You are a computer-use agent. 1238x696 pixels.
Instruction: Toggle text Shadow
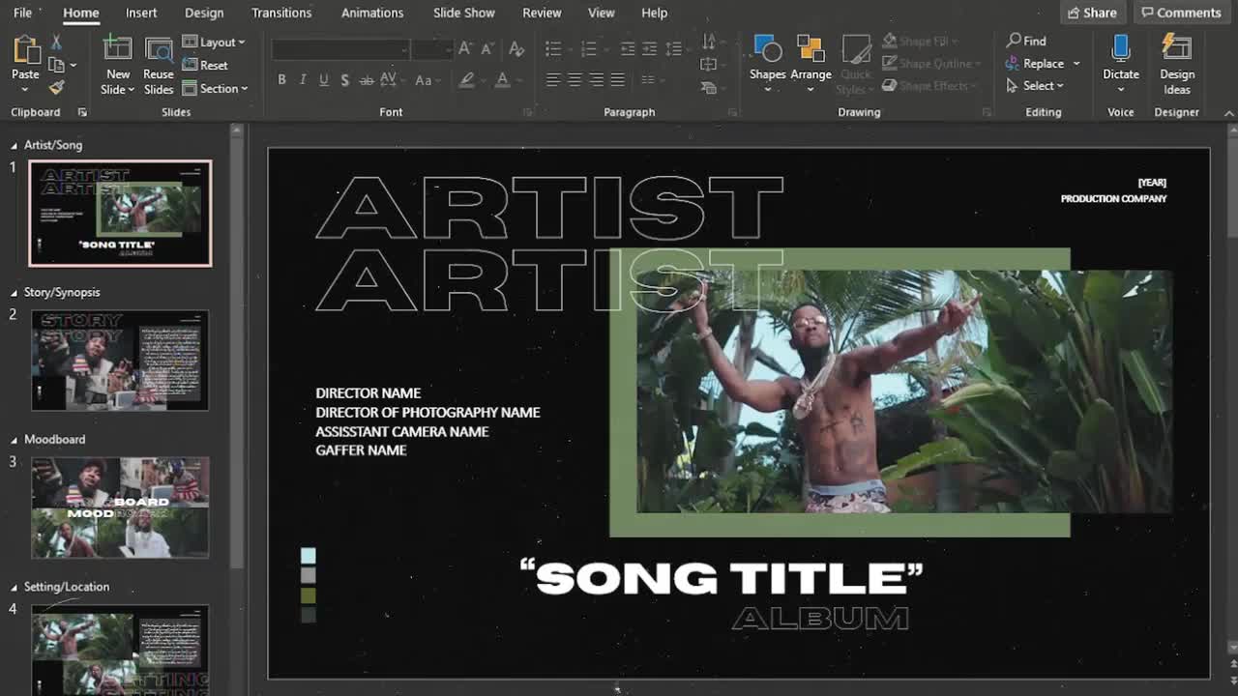345,80
